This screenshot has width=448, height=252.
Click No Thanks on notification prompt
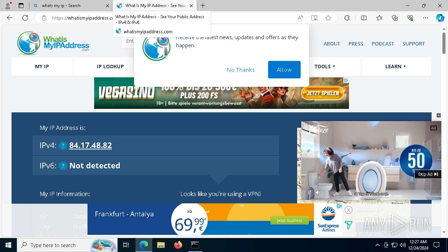(241, 70)
